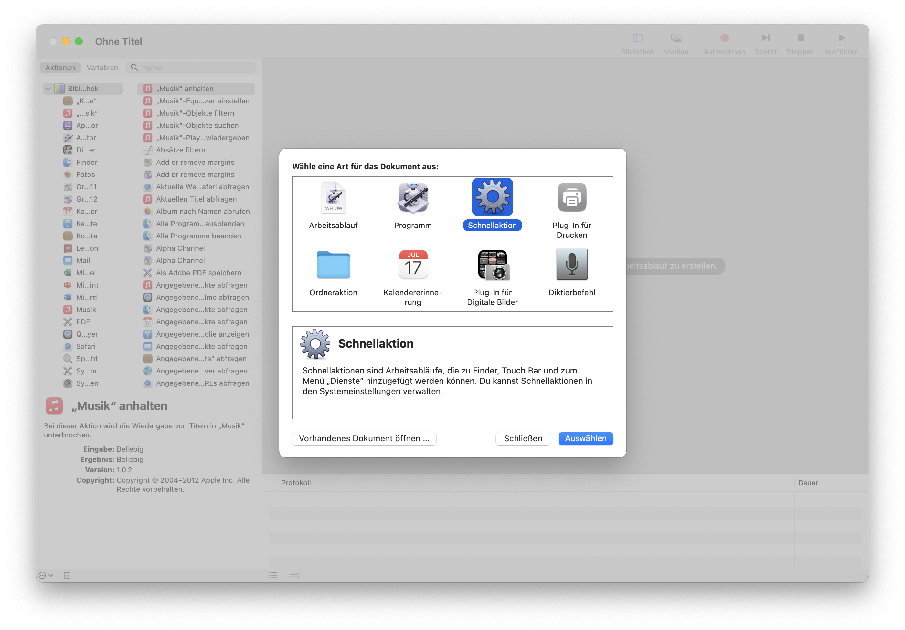The width and height of the screenshot is (905, 630).
Task: Switch to the Variablen tab
Action: pyautogui.click(x=102, y=68)
